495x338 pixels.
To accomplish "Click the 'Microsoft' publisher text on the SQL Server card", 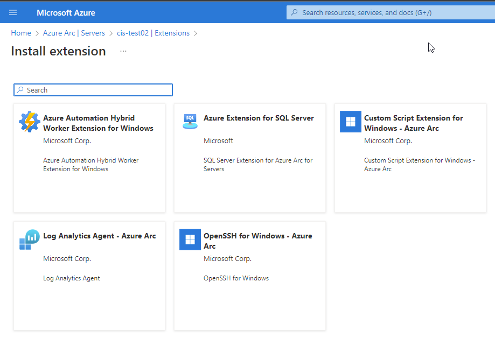I will pos(218,141).
